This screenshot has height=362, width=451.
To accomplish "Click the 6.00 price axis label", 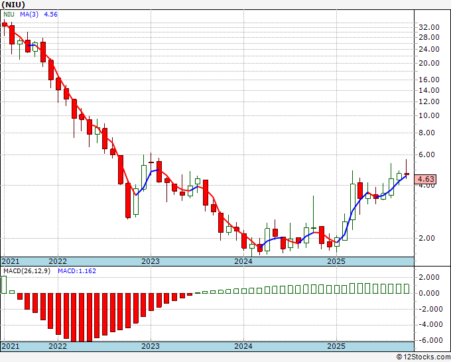I will point(426,154).
